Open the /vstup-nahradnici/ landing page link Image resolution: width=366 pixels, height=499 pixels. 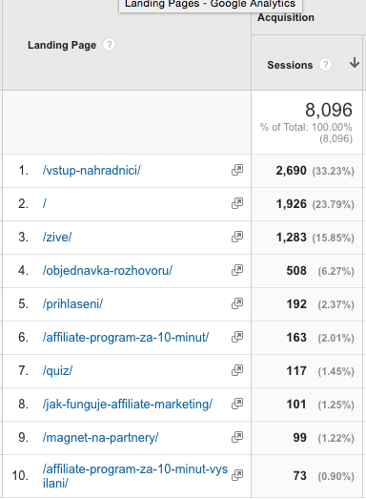pos(91,170)
